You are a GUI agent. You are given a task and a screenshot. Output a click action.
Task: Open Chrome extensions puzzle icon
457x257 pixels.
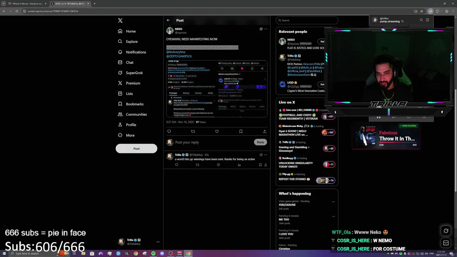(437, 11)
